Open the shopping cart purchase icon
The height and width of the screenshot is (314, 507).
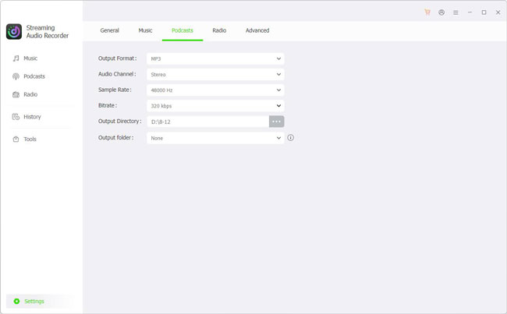pos(427,12)
